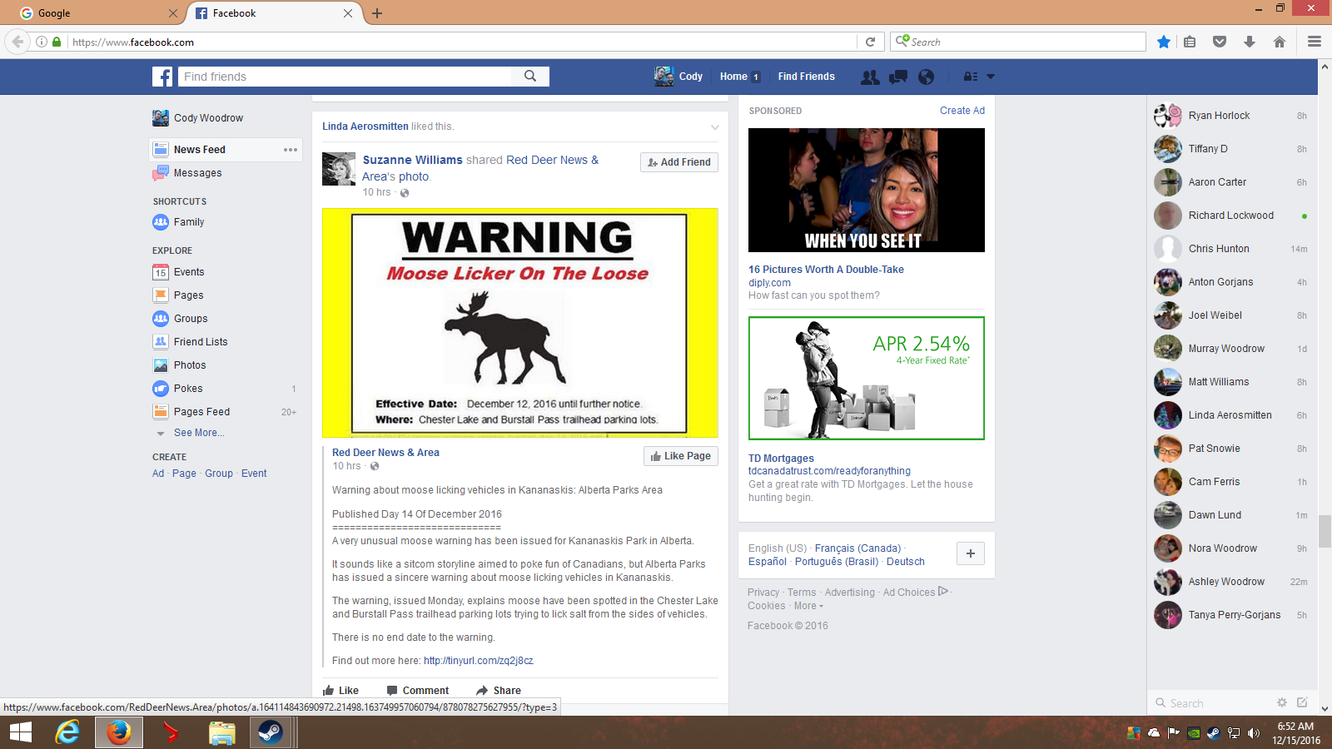Screen dimensions: 1332x749
Task: Open a new browser tab
Action: [377, 13]
